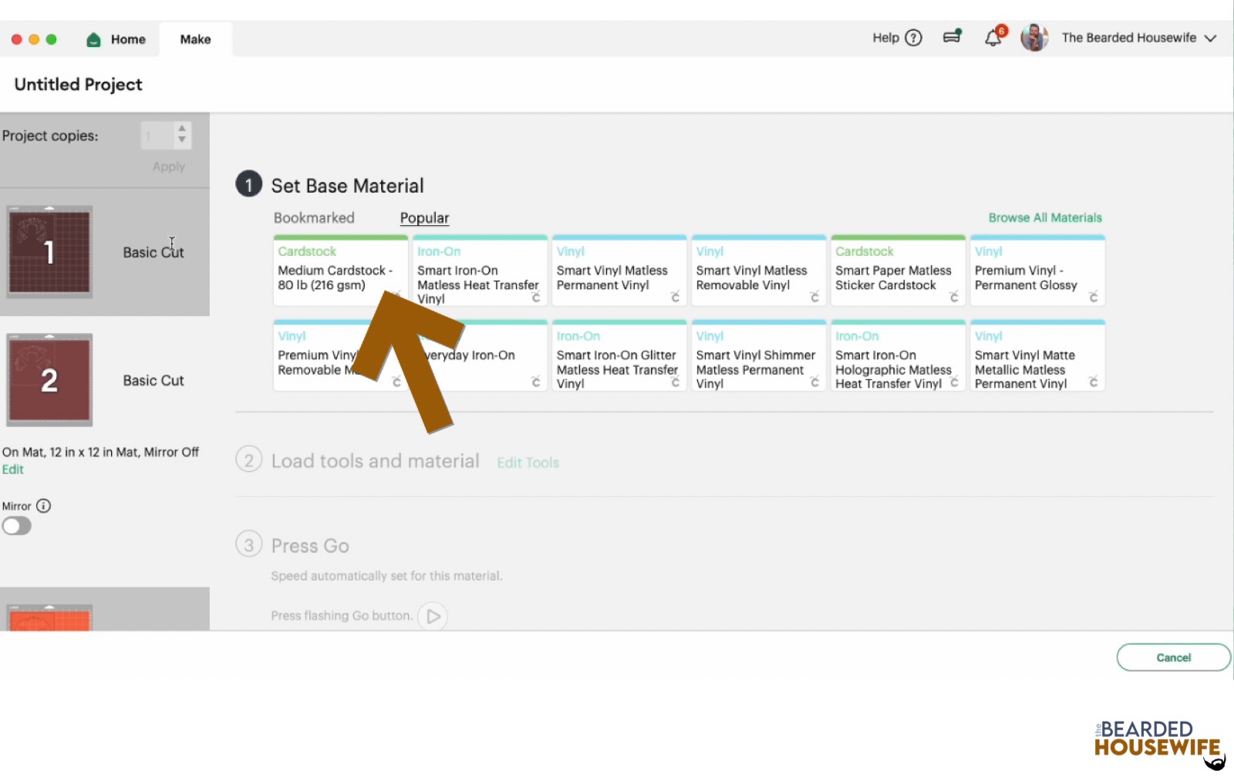Increase Project copies with the up stepper arrow

coord(181,130)
